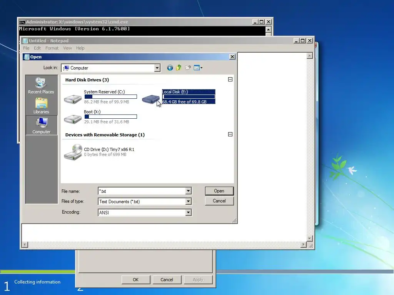Open the View Menu icon in toolbar
Viewport: 394px width, 295px height.
[x=198, y=68]
